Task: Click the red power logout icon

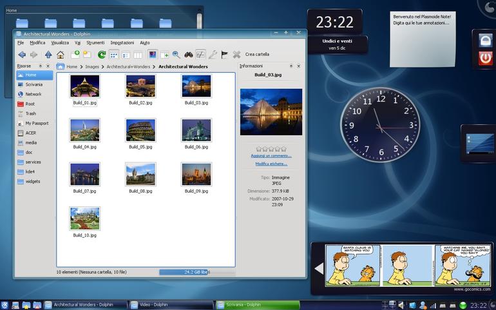Action: [x=485, y=58]
